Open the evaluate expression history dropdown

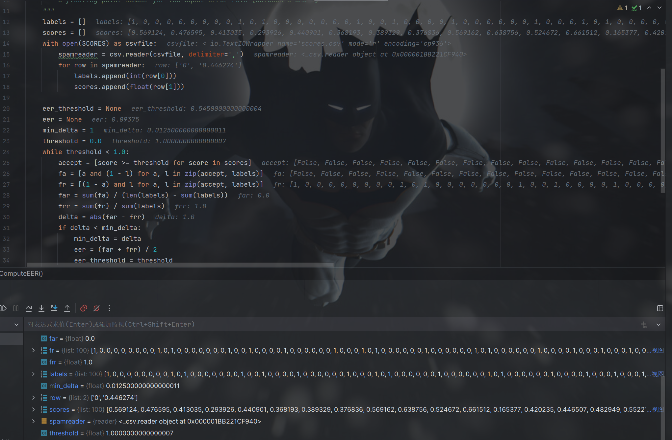coord(659,325)
